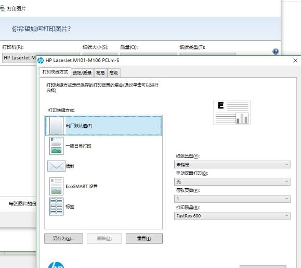This screenshot has height=268, width=301.
Task: Select the EcoSMART 设置 label text
Action: point(82,186)
